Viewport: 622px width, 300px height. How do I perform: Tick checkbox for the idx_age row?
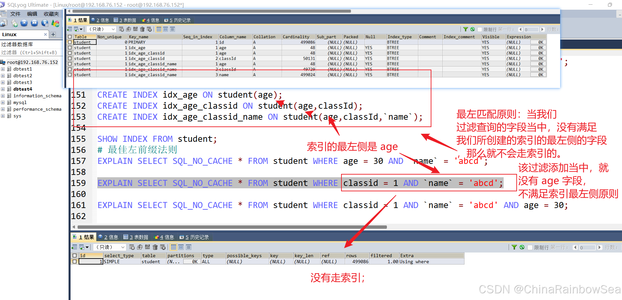(70, 47)
